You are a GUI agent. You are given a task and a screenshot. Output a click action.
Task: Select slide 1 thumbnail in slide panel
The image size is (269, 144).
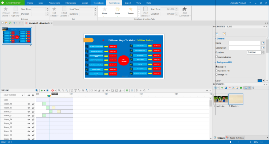[x=17, y=36]
